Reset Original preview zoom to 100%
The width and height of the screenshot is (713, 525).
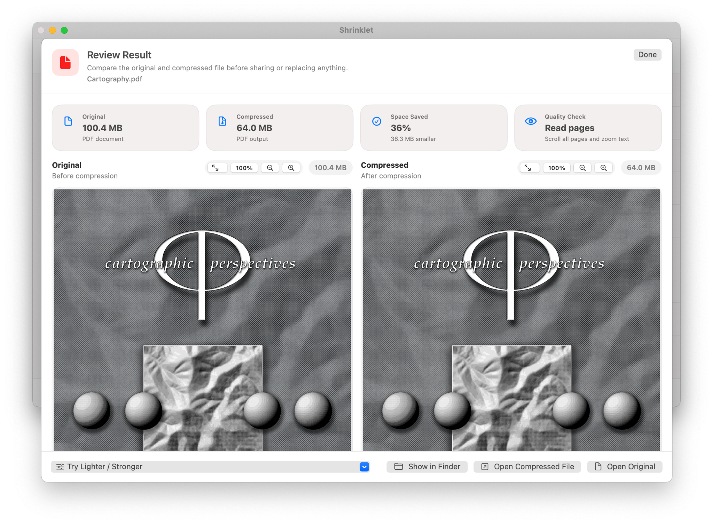244,168
